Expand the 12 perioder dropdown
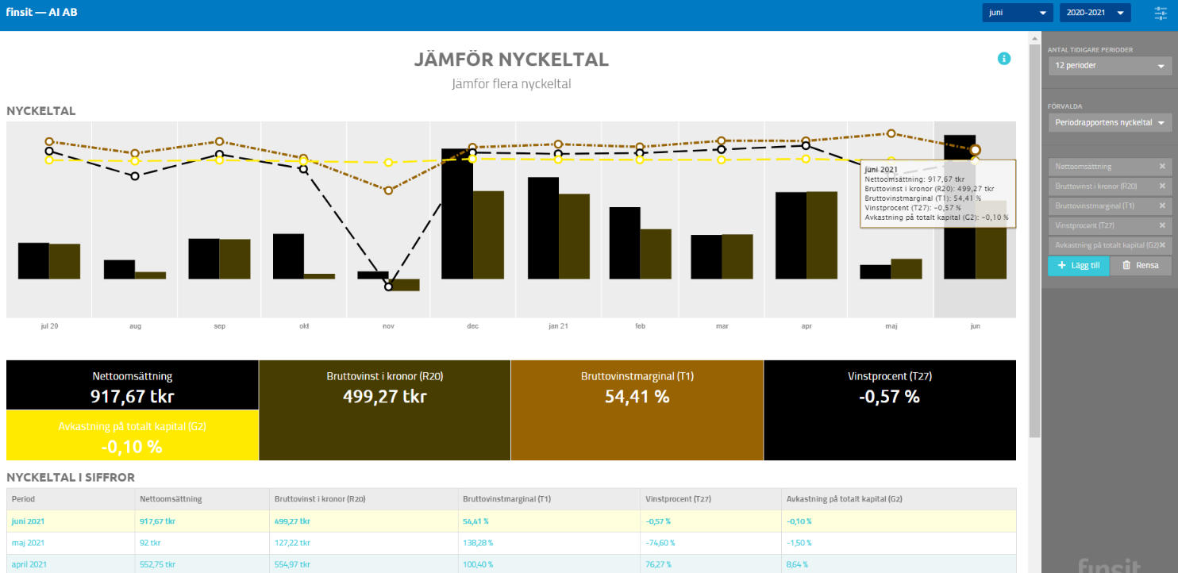This screenshot has height=573, width=1178. (1109, 66)
